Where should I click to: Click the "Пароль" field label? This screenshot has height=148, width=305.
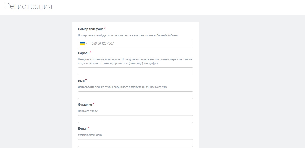point(84,53)
